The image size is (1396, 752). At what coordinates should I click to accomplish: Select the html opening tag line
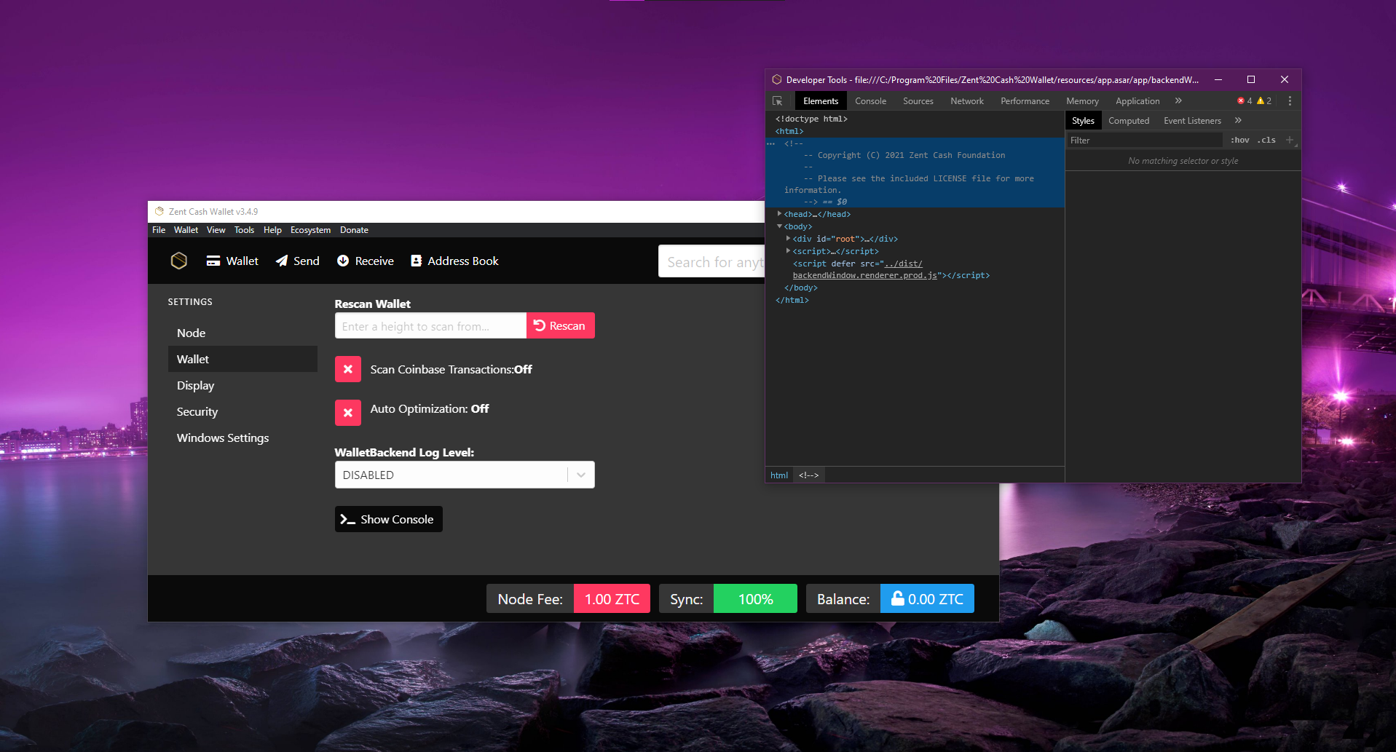pyautogui.click(x=789, y=131)
